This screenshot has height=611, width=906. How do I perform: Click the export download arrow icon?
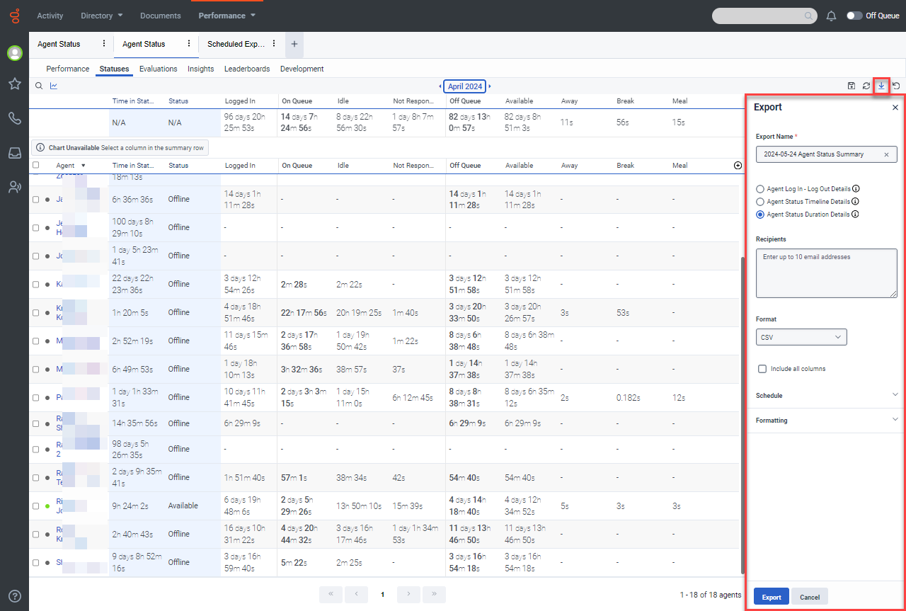click(x=881, y=86)
